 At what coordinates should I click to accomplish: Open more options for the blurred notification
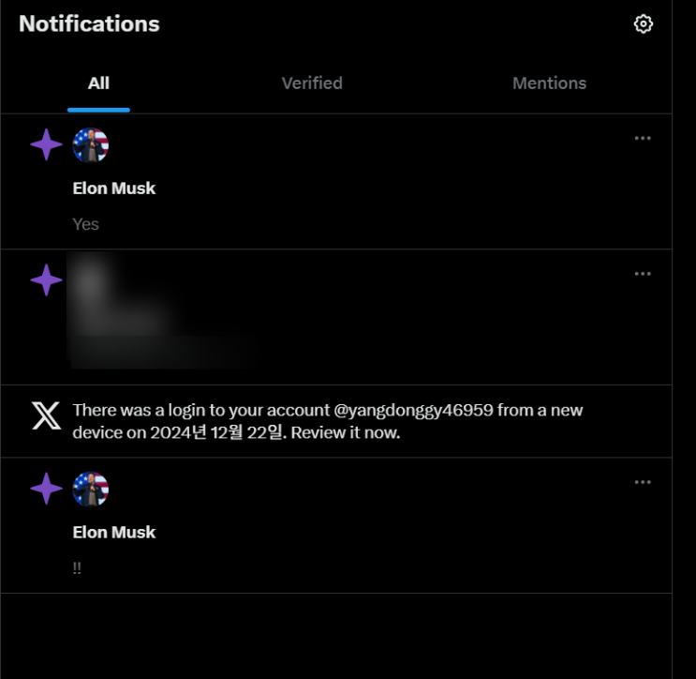point(643,274)
